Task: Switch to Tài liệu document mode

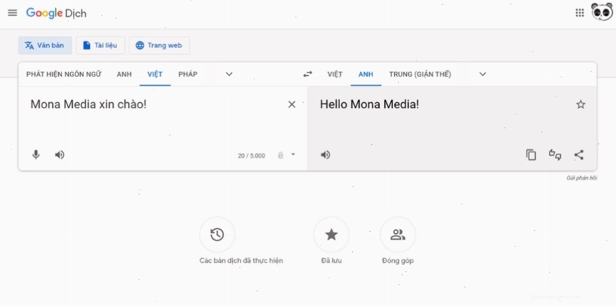Action: [100, 46]
